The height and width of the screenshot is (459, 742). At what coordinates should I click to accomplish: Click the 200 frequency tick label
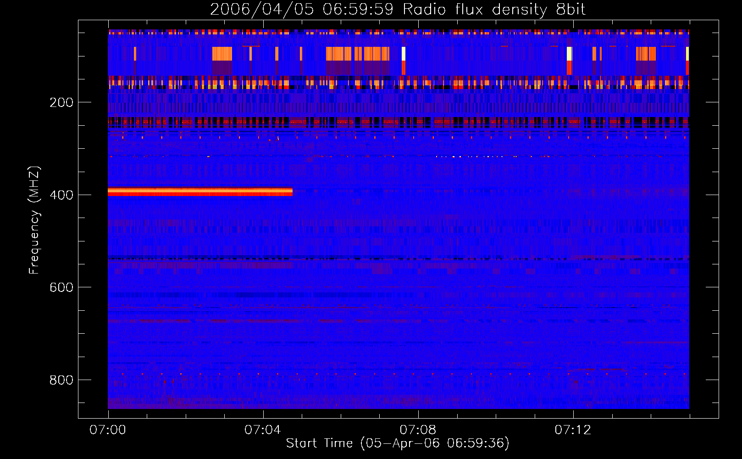coord(61,102)
